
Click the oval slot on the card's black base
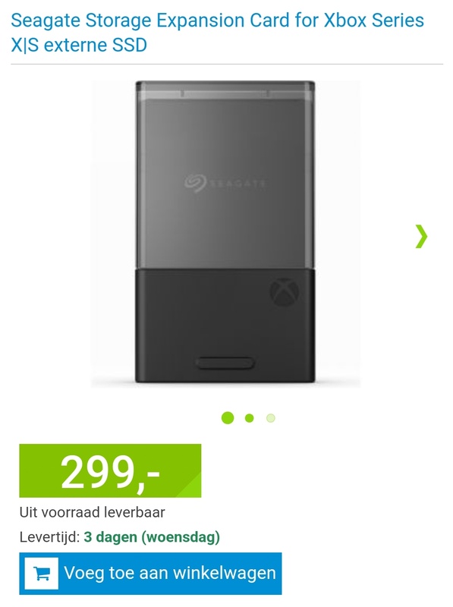(x=225, y=363)
